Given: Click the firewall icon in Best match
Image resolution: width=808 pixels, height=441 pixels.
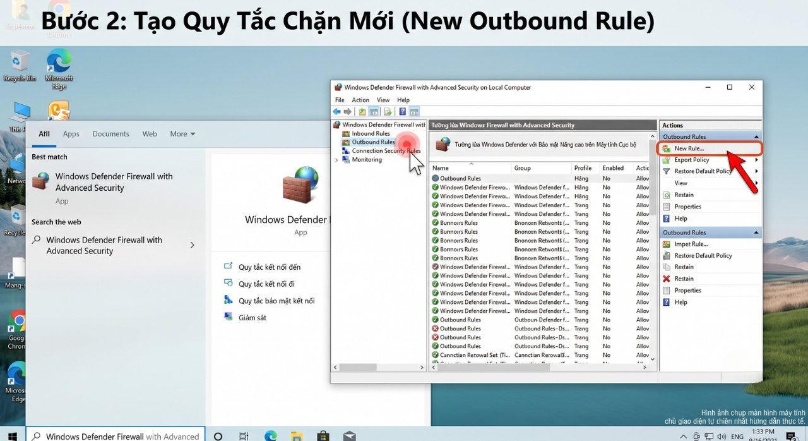Looking at the screenshot, I should tap(40, 181).
